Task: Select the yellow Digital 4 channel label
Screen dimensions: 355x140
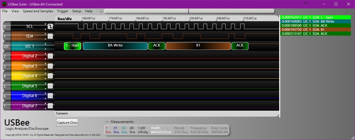Action: point(30,76)
